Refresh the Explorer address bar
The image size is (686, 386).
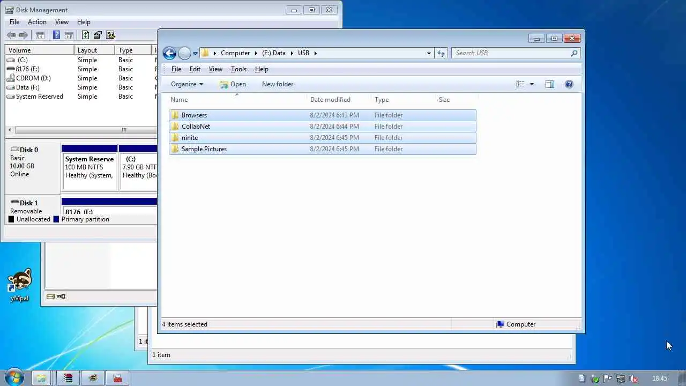tap(441, 53)
